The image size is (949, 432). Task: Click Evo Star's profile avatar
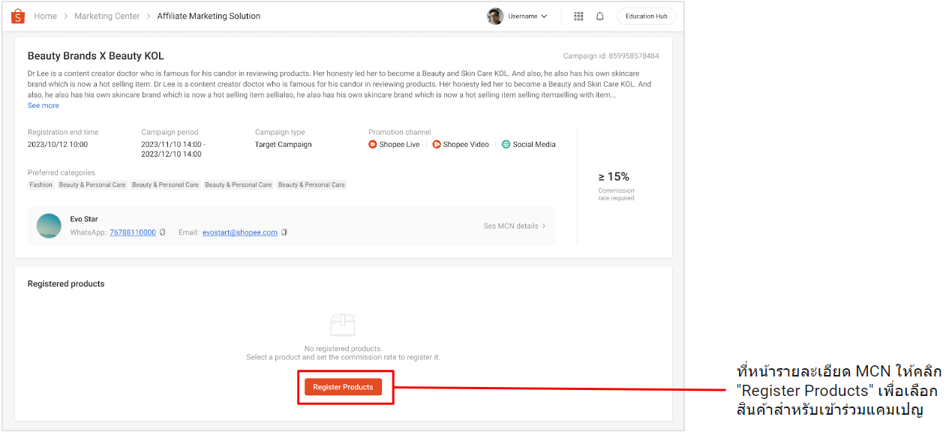[49, 225]
